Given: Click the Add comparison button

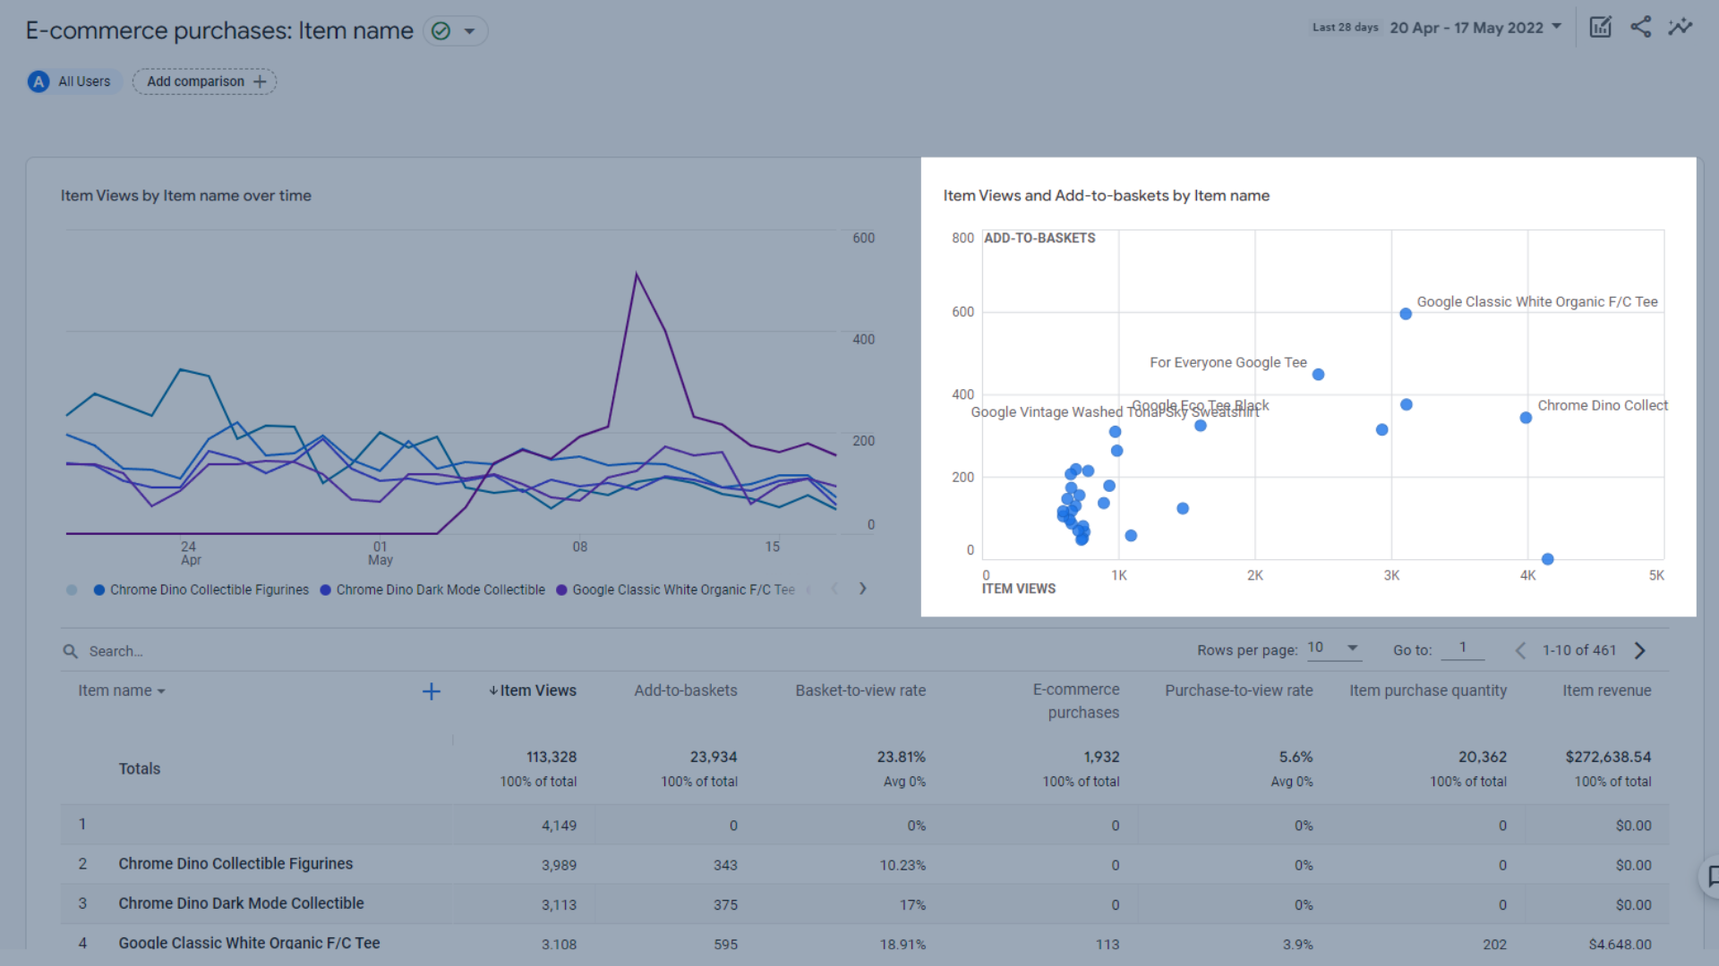Looking at the screenshot, I should point(205,81).
